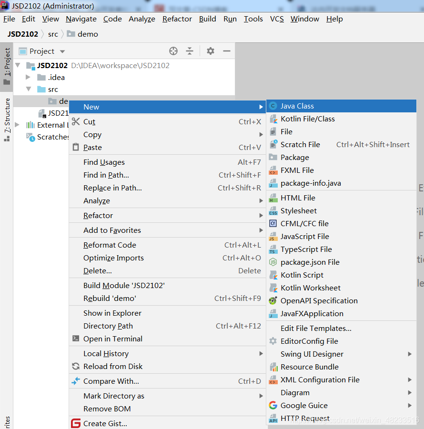Image resolution: width=424 pixels, height=429 pixels.
Task: Create an OpenAPI Specification
Action: (341, 301)
